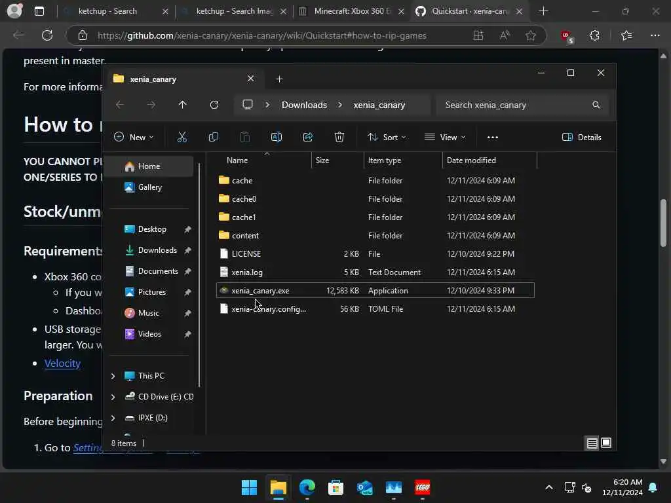This screenshot has width=671, height=503.
Task: Open the browser tab actions icon
Action: click(39, 11)
